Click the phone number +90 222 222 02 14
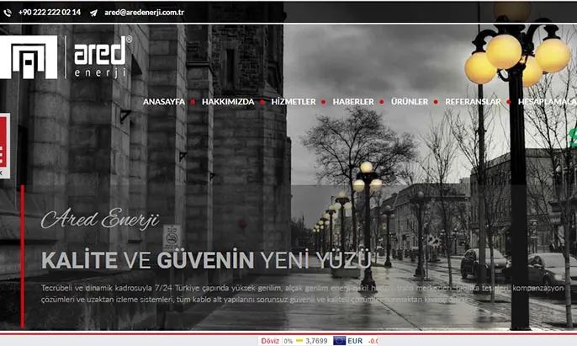577x346 pixels. (x=50, y=12)
